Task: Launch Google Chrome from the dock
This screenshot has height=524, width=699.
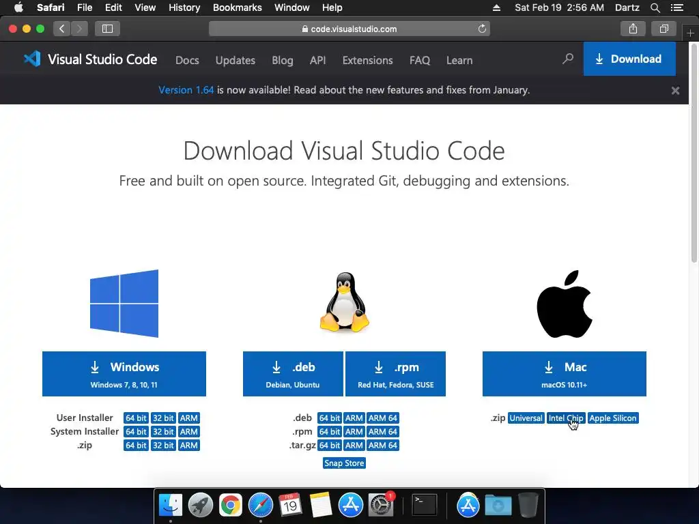Action: [231, 506]
